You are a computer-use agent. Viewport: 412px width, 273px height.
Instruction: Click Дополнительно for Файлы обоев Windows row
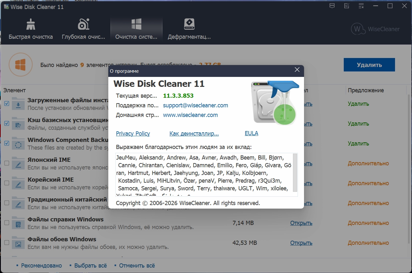click(x=368, y=243)
